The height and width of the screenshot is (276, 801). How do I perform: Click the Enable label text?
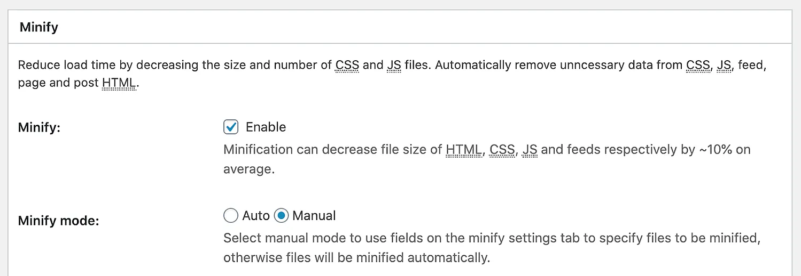(266, 127)
